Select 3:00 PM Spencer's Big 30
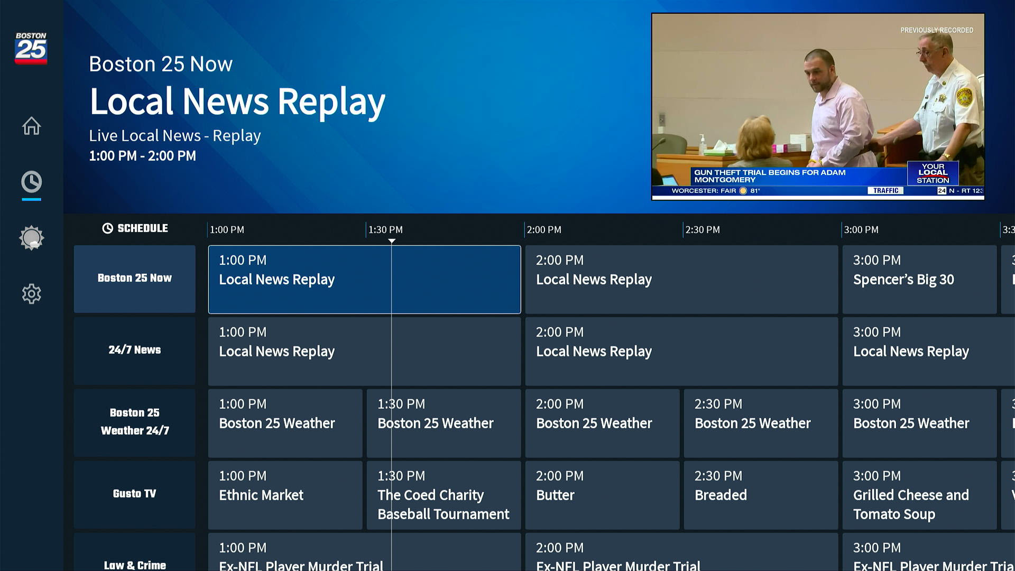 [x=919, y=279]
